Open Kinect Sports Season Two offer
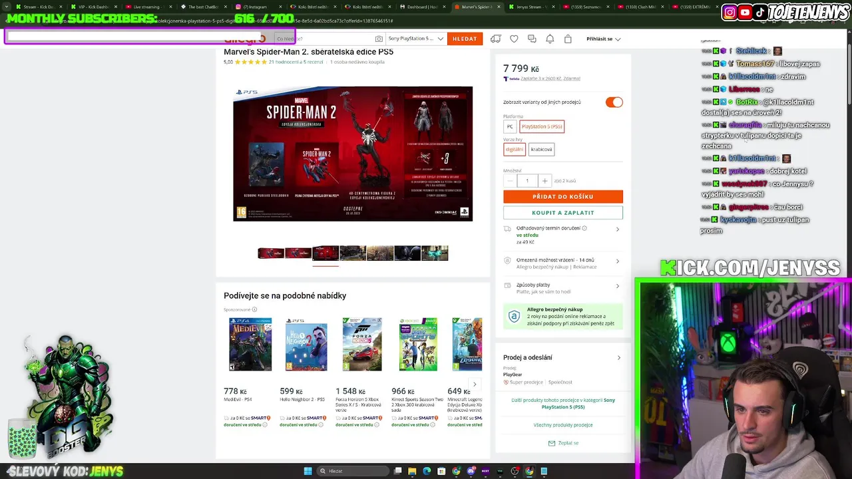852x479 pixels. (418, 344)
